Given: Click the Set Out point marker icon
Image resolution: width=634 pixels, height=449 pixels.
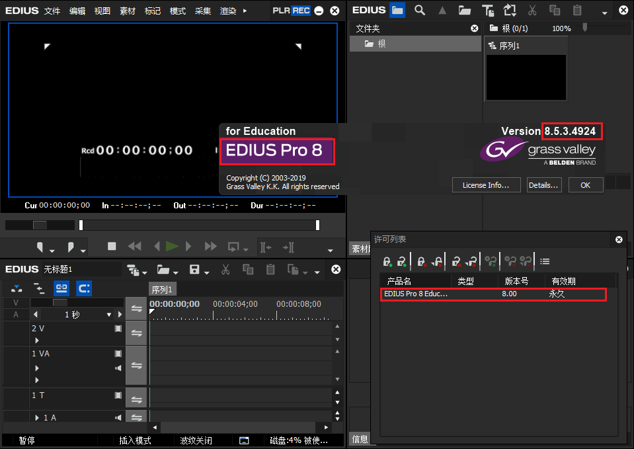Looking at the screenshot, I should pos(71,247).
